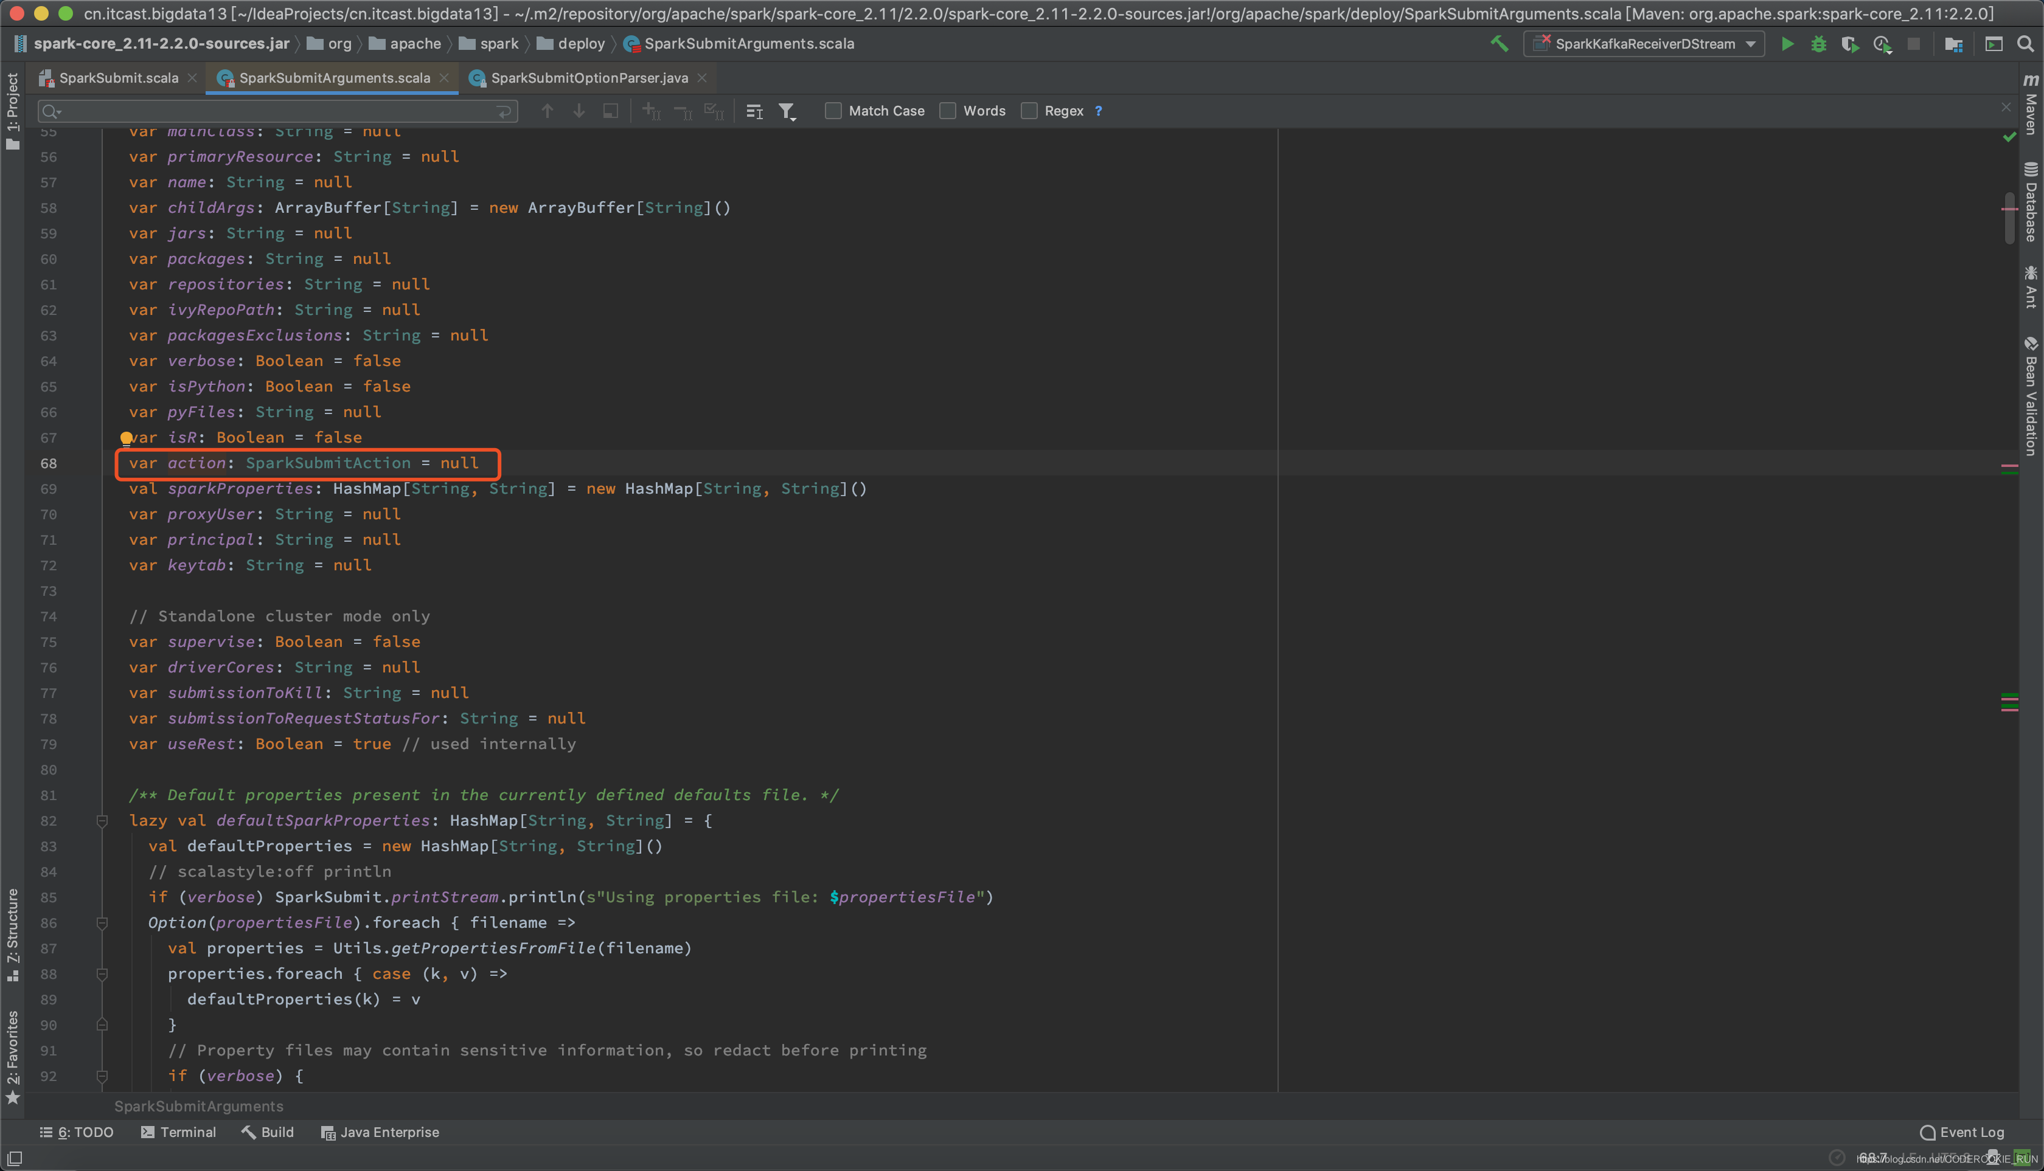The width and height of the screenshot is (2044, 1171).
Task: Collapse code fold at line 82
Action: pyautogui.click(x=102, y=820)
